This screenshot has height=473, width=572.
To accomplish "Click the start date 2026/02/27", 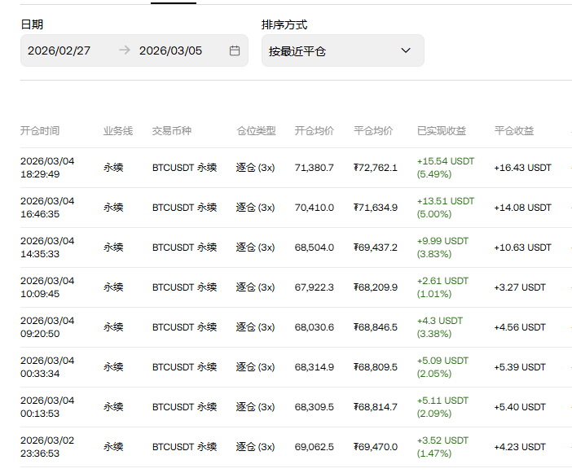I will click(x=59, y=50).
